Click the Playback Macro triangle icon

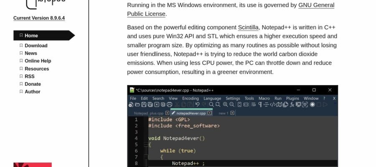click(x=325, y=104)
